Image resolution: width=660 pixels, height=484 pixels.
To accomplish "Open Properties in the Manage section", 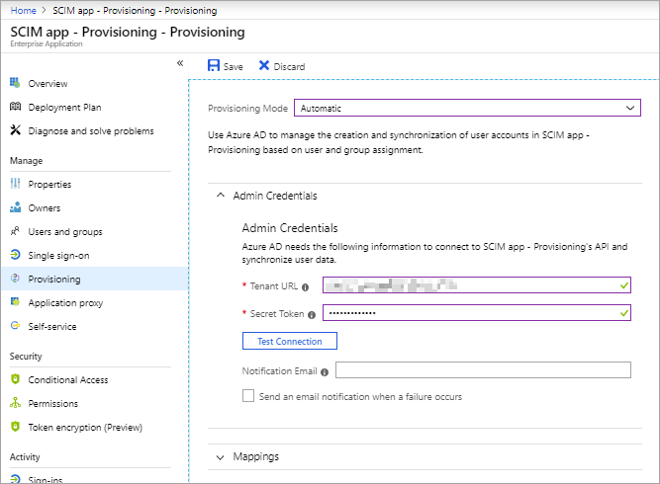I will tap(49, 185).
